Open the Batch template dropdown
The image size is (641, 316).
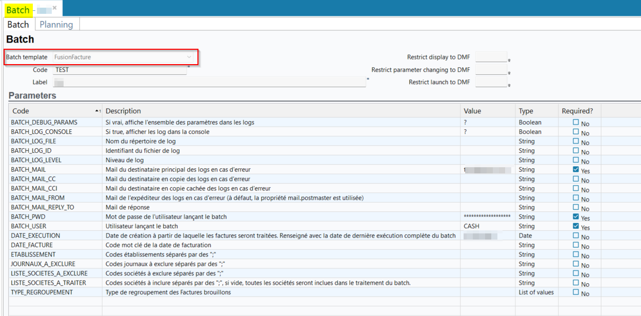click(189, 57)
